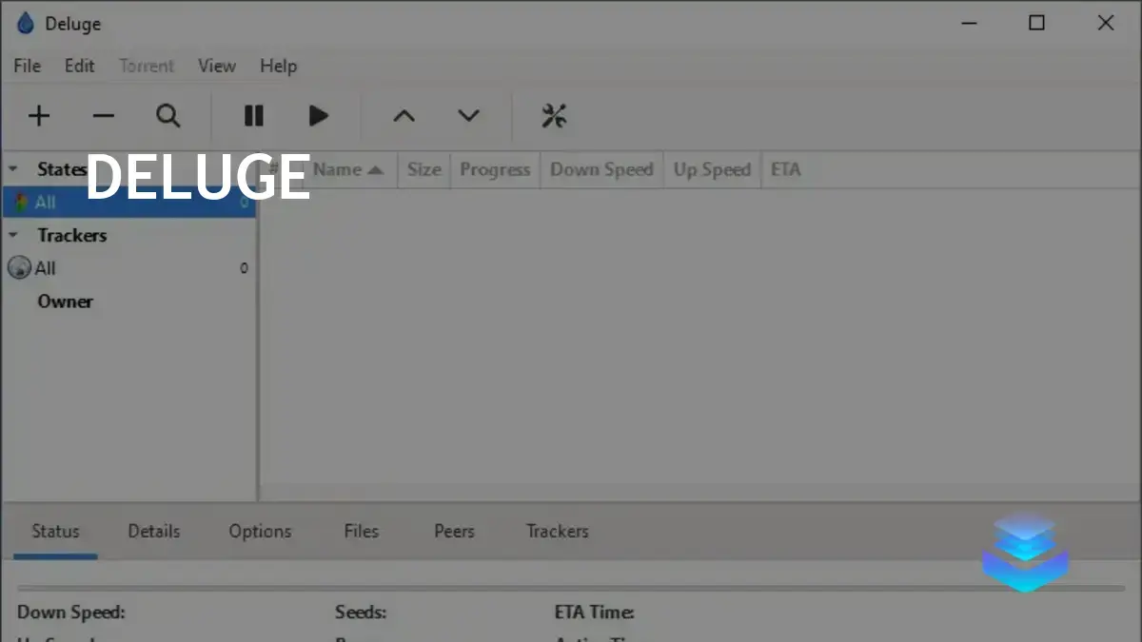
Task: Open the Options tab
Action: click(x=259, y=531)
